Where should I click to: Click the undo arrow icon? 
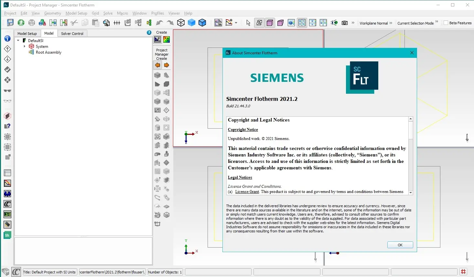(159, 23)
